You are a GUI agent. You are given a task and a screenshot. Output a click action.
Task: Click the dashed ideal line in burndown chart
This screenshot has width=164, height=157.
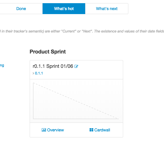coord(76,101)
